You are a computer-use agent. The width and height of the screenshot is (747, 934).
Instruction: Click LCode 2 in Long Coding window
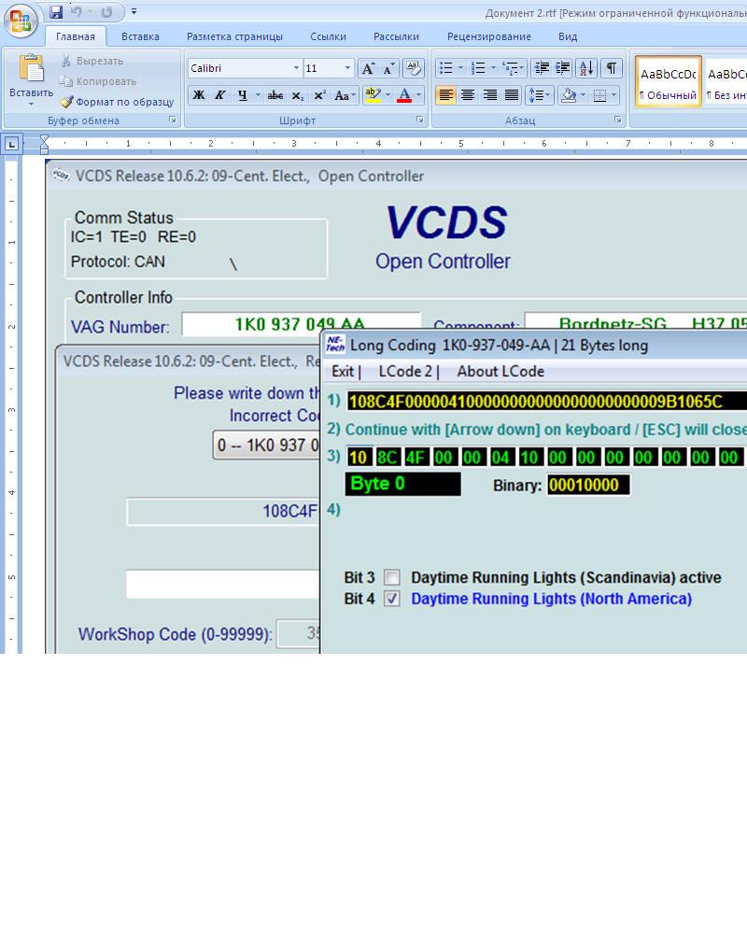point(405,372)
